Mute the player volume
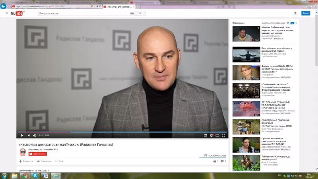 point(35,135)
